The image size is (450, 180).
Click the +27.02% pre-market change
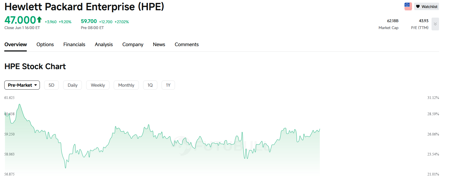click(x=122, y=22)
